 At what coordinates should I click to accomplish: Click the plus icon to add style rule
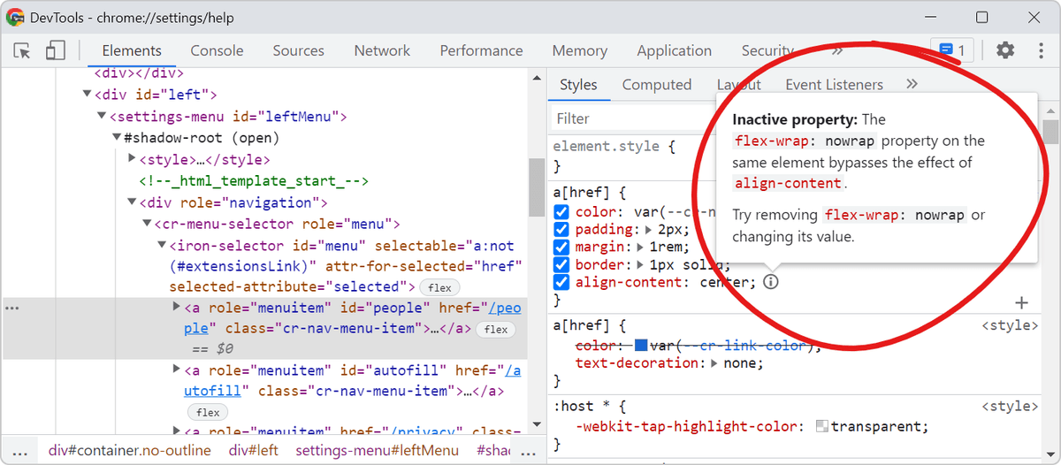pyautogui.click(x=1022, y=302)
